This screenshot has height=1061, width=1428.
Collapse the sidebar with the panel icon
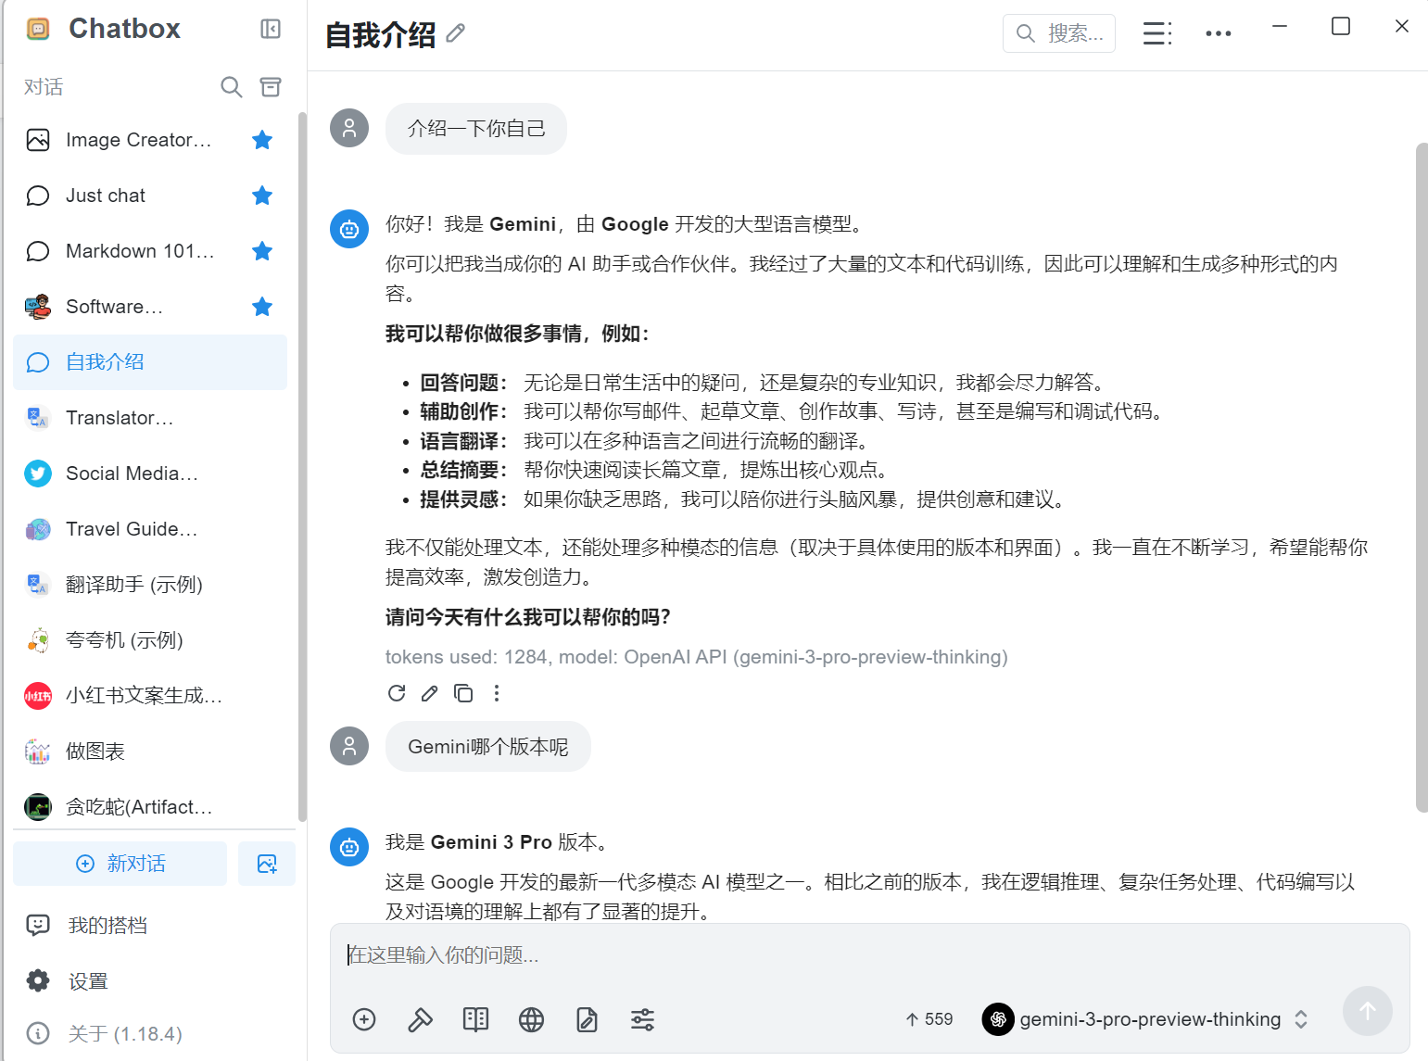(271, 29)
